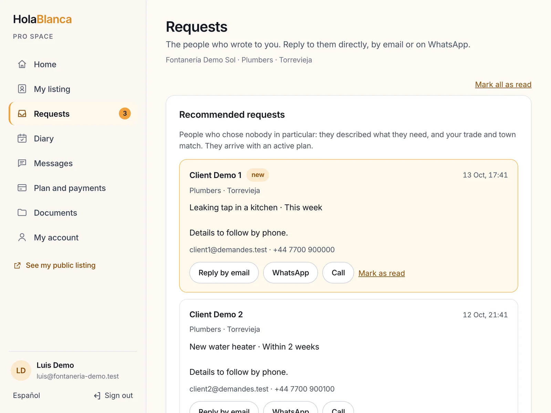This screenshot has width=551, height=413.
Task: Mark Client Demo 1 request as read
Action: 382,273
